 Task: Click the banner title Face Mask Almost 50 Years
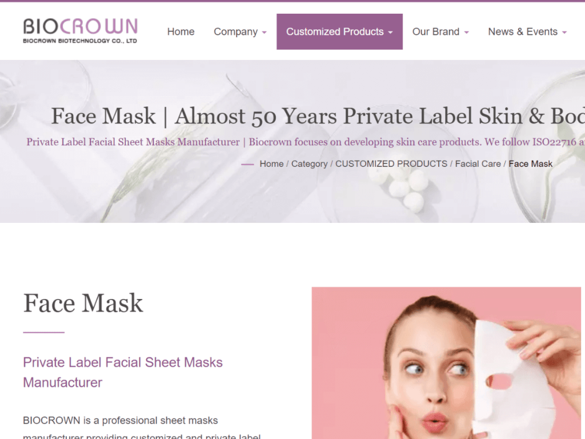coord(318,115)
